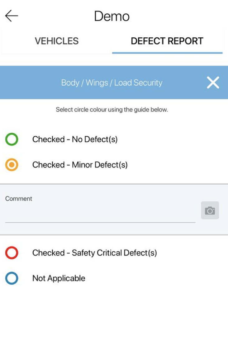Click the 'Select circle colour' guide text

(x=112, y=110)
